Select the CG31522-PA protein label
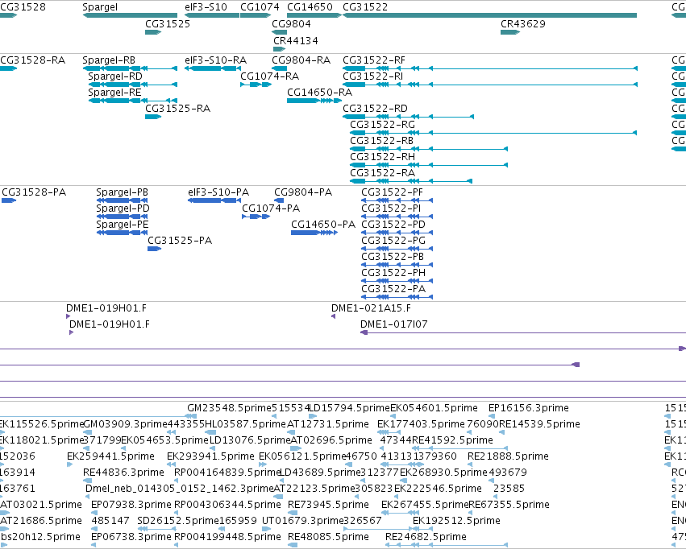This screenshot has width=686, height=549. [393, 289]
